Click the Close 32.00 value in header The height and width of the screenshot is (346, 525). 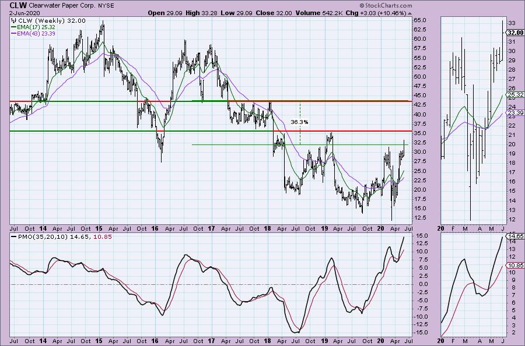274,13
